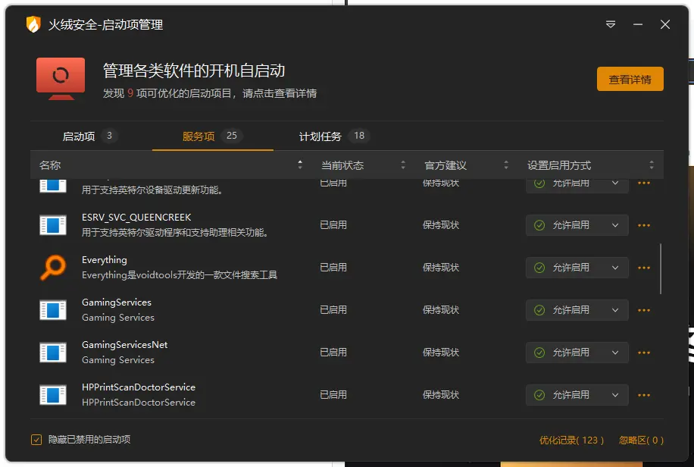Click the GamingServices row icon
Screen dimensions: 694x467
point(53,310)
